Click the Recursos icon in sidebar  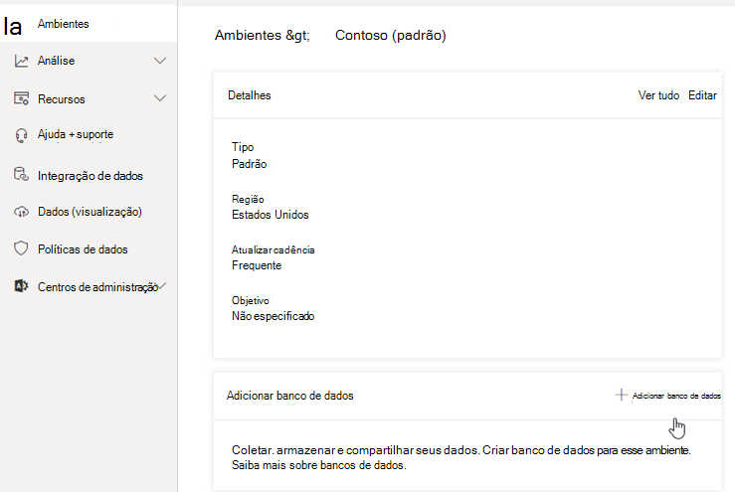click(x=21, y=98)
